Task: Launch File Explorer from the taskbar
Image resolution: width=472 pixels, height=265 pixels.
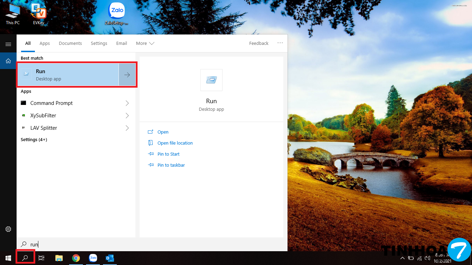Action: click(x=59, y=258)
